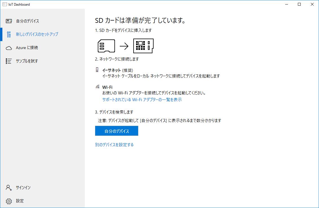The height and width of the screenshot is (208, 319).
Task: Click the SD card illustration icon
Action: click(107, 46)
